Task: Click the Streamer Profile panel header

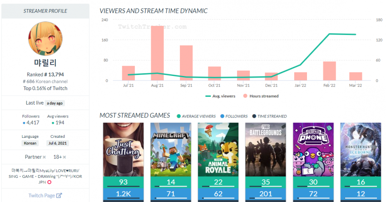Action: click(45, 11)
